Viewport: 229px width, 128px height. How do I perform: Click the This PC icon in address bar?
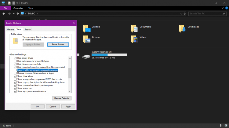(22, 13)
